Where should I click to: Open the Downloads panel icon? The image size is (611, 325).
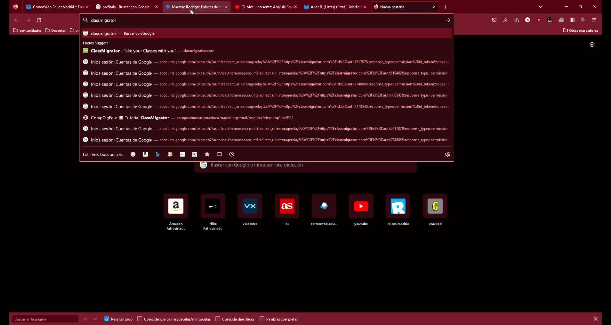click(505, 20)
